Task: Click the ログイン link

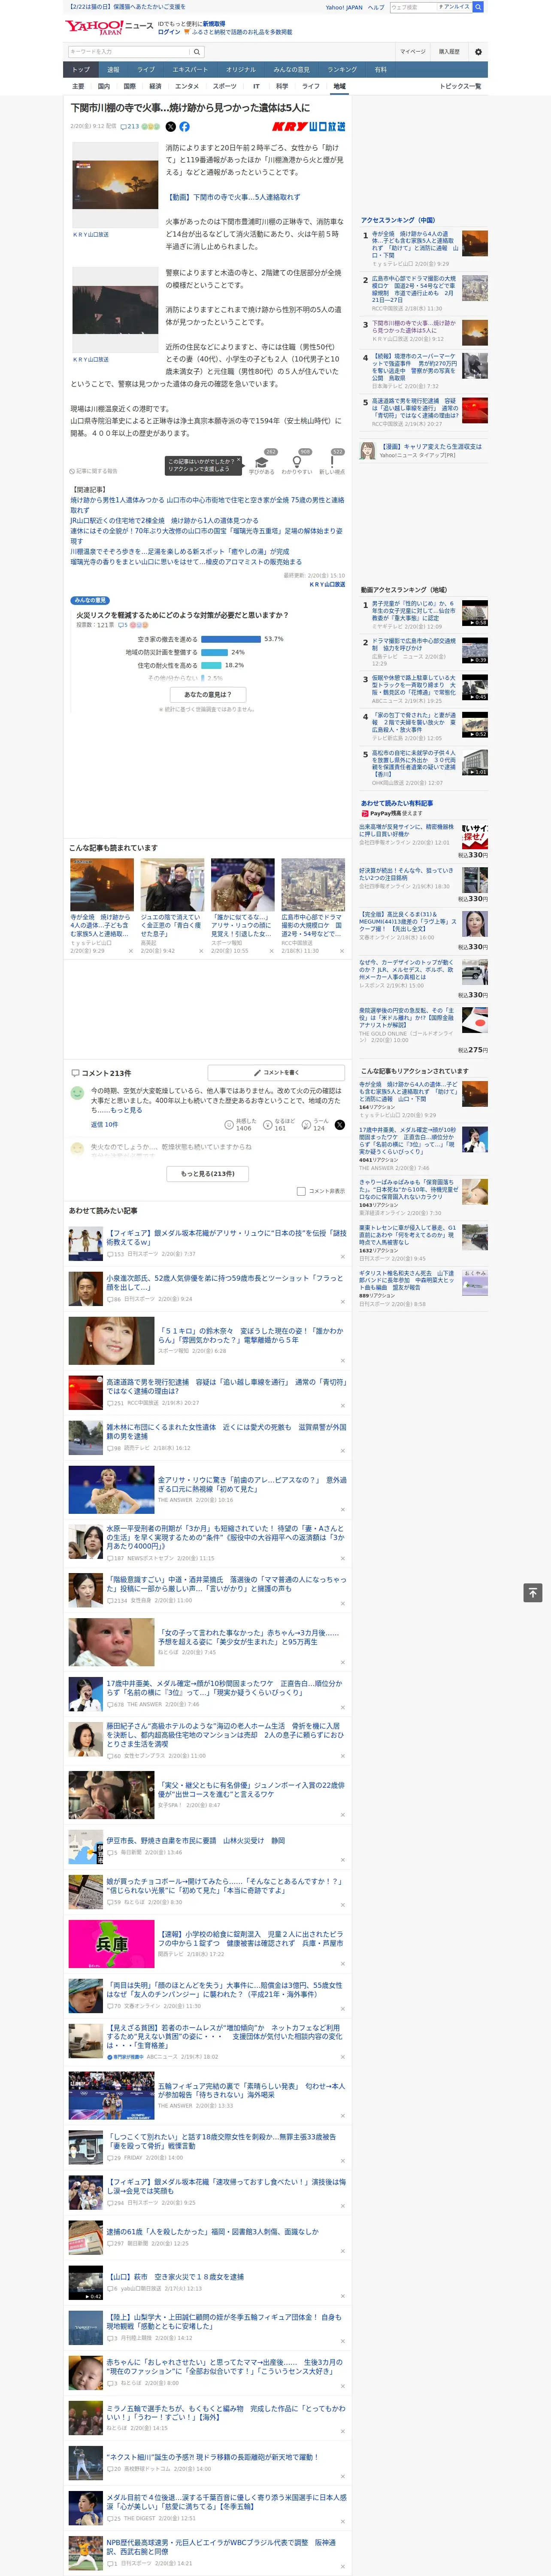Action: (x=169, y=32)
